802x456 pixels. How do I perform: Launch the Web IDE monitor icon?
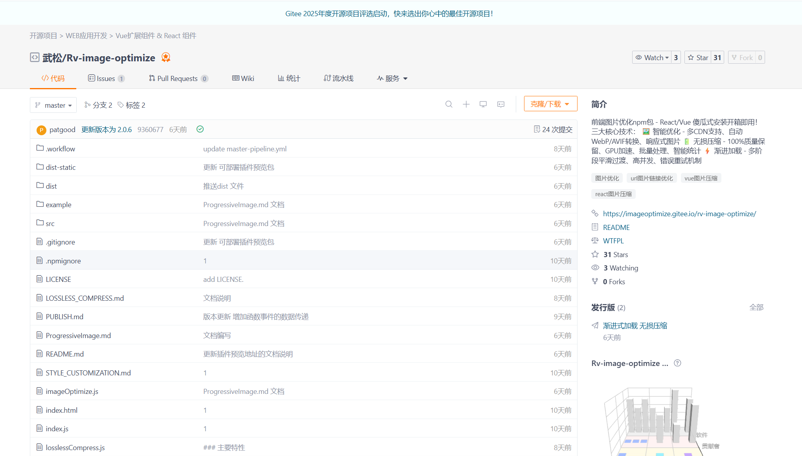[x=483, y=104]
